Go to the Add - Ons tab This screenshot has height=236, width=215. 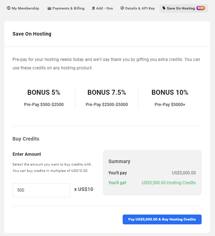tap(105, 8)
